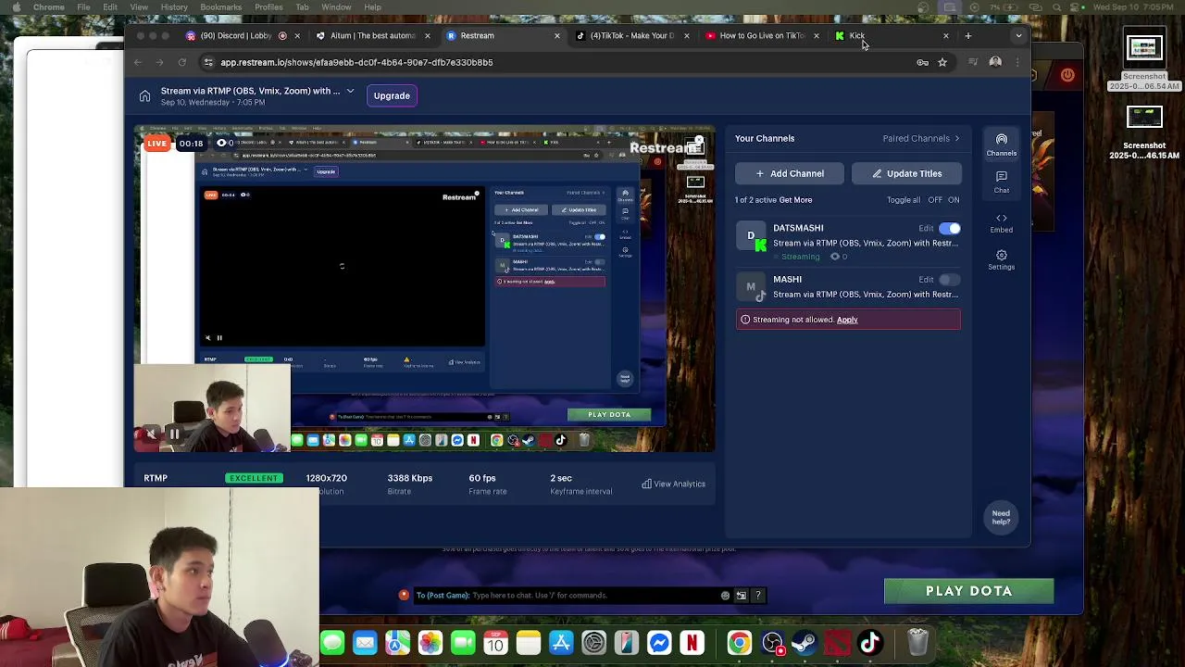The image size is (1185, 667).
Task: Open the Profiles menu
Action: coord(268,7)
